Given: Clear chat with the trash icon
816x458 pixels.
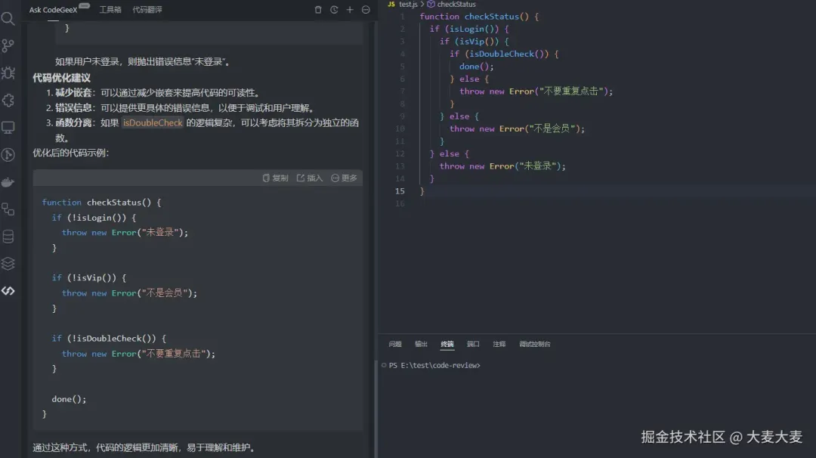Looking at the screenshot, I should pyautogui.click(x=317, y=9).
